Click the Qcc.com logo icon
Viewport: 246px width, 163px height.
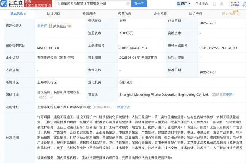tap(4, 3)
